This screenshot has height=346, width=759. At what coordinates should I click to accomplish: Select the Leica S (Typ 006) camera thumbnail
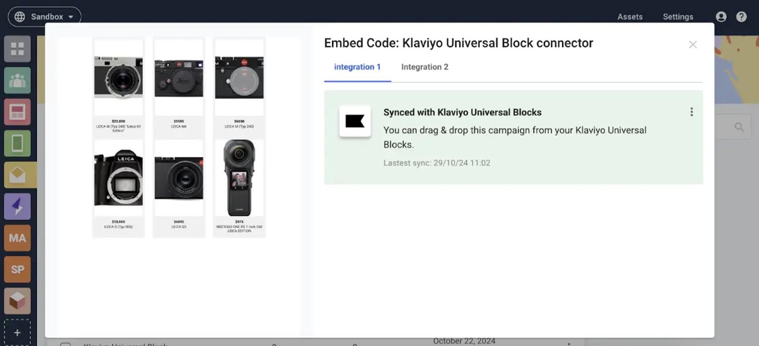[x=119, y=178]
